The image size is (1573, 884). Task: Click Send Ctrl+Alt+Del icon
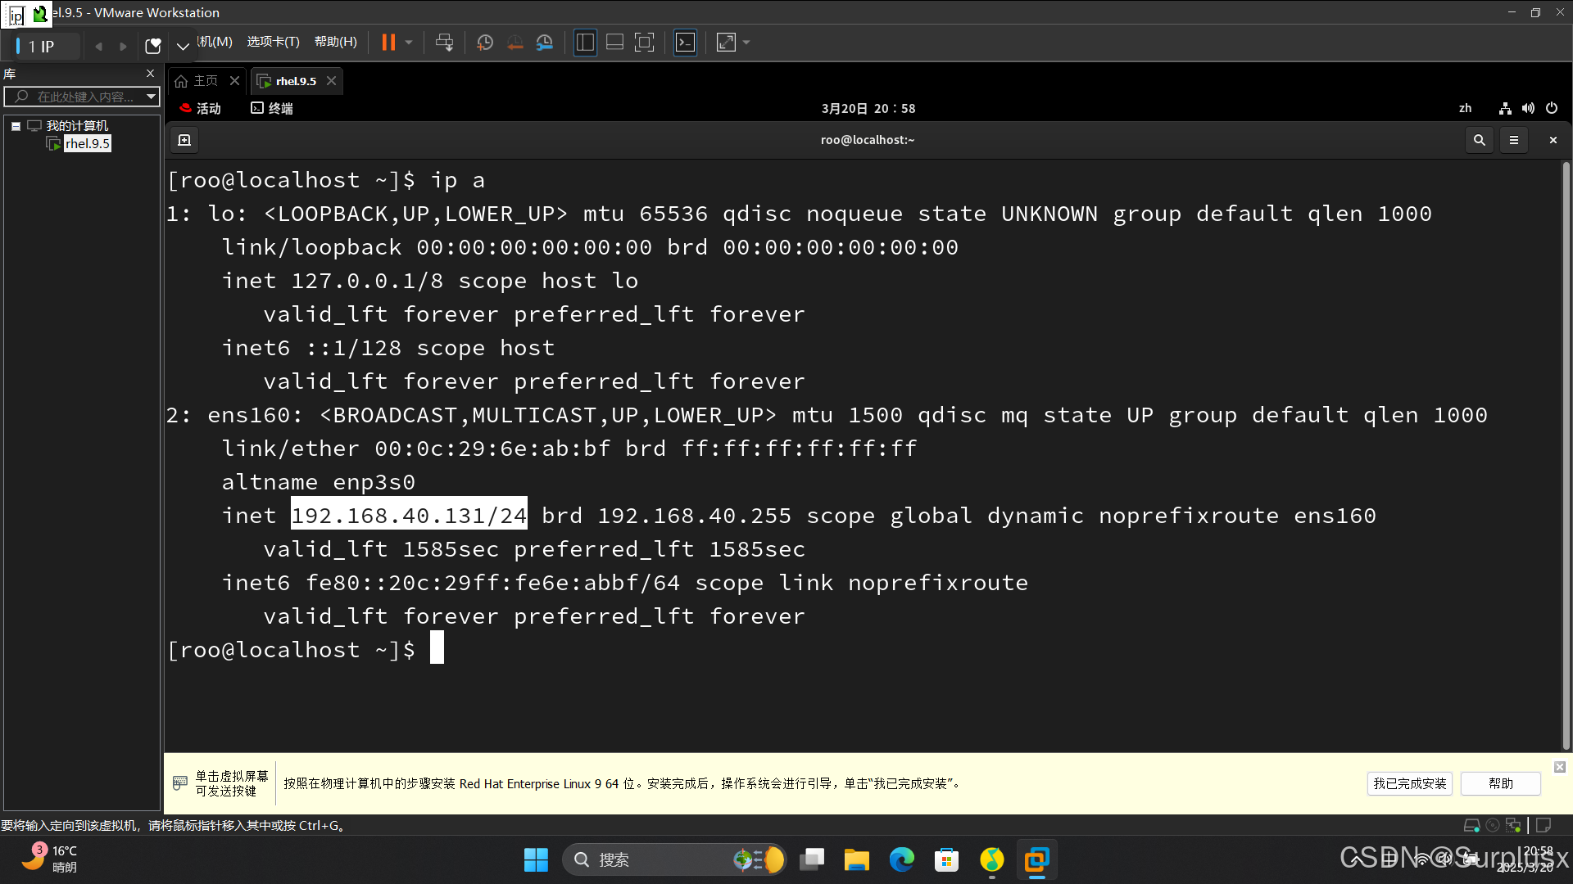click(x=444, y=43)
